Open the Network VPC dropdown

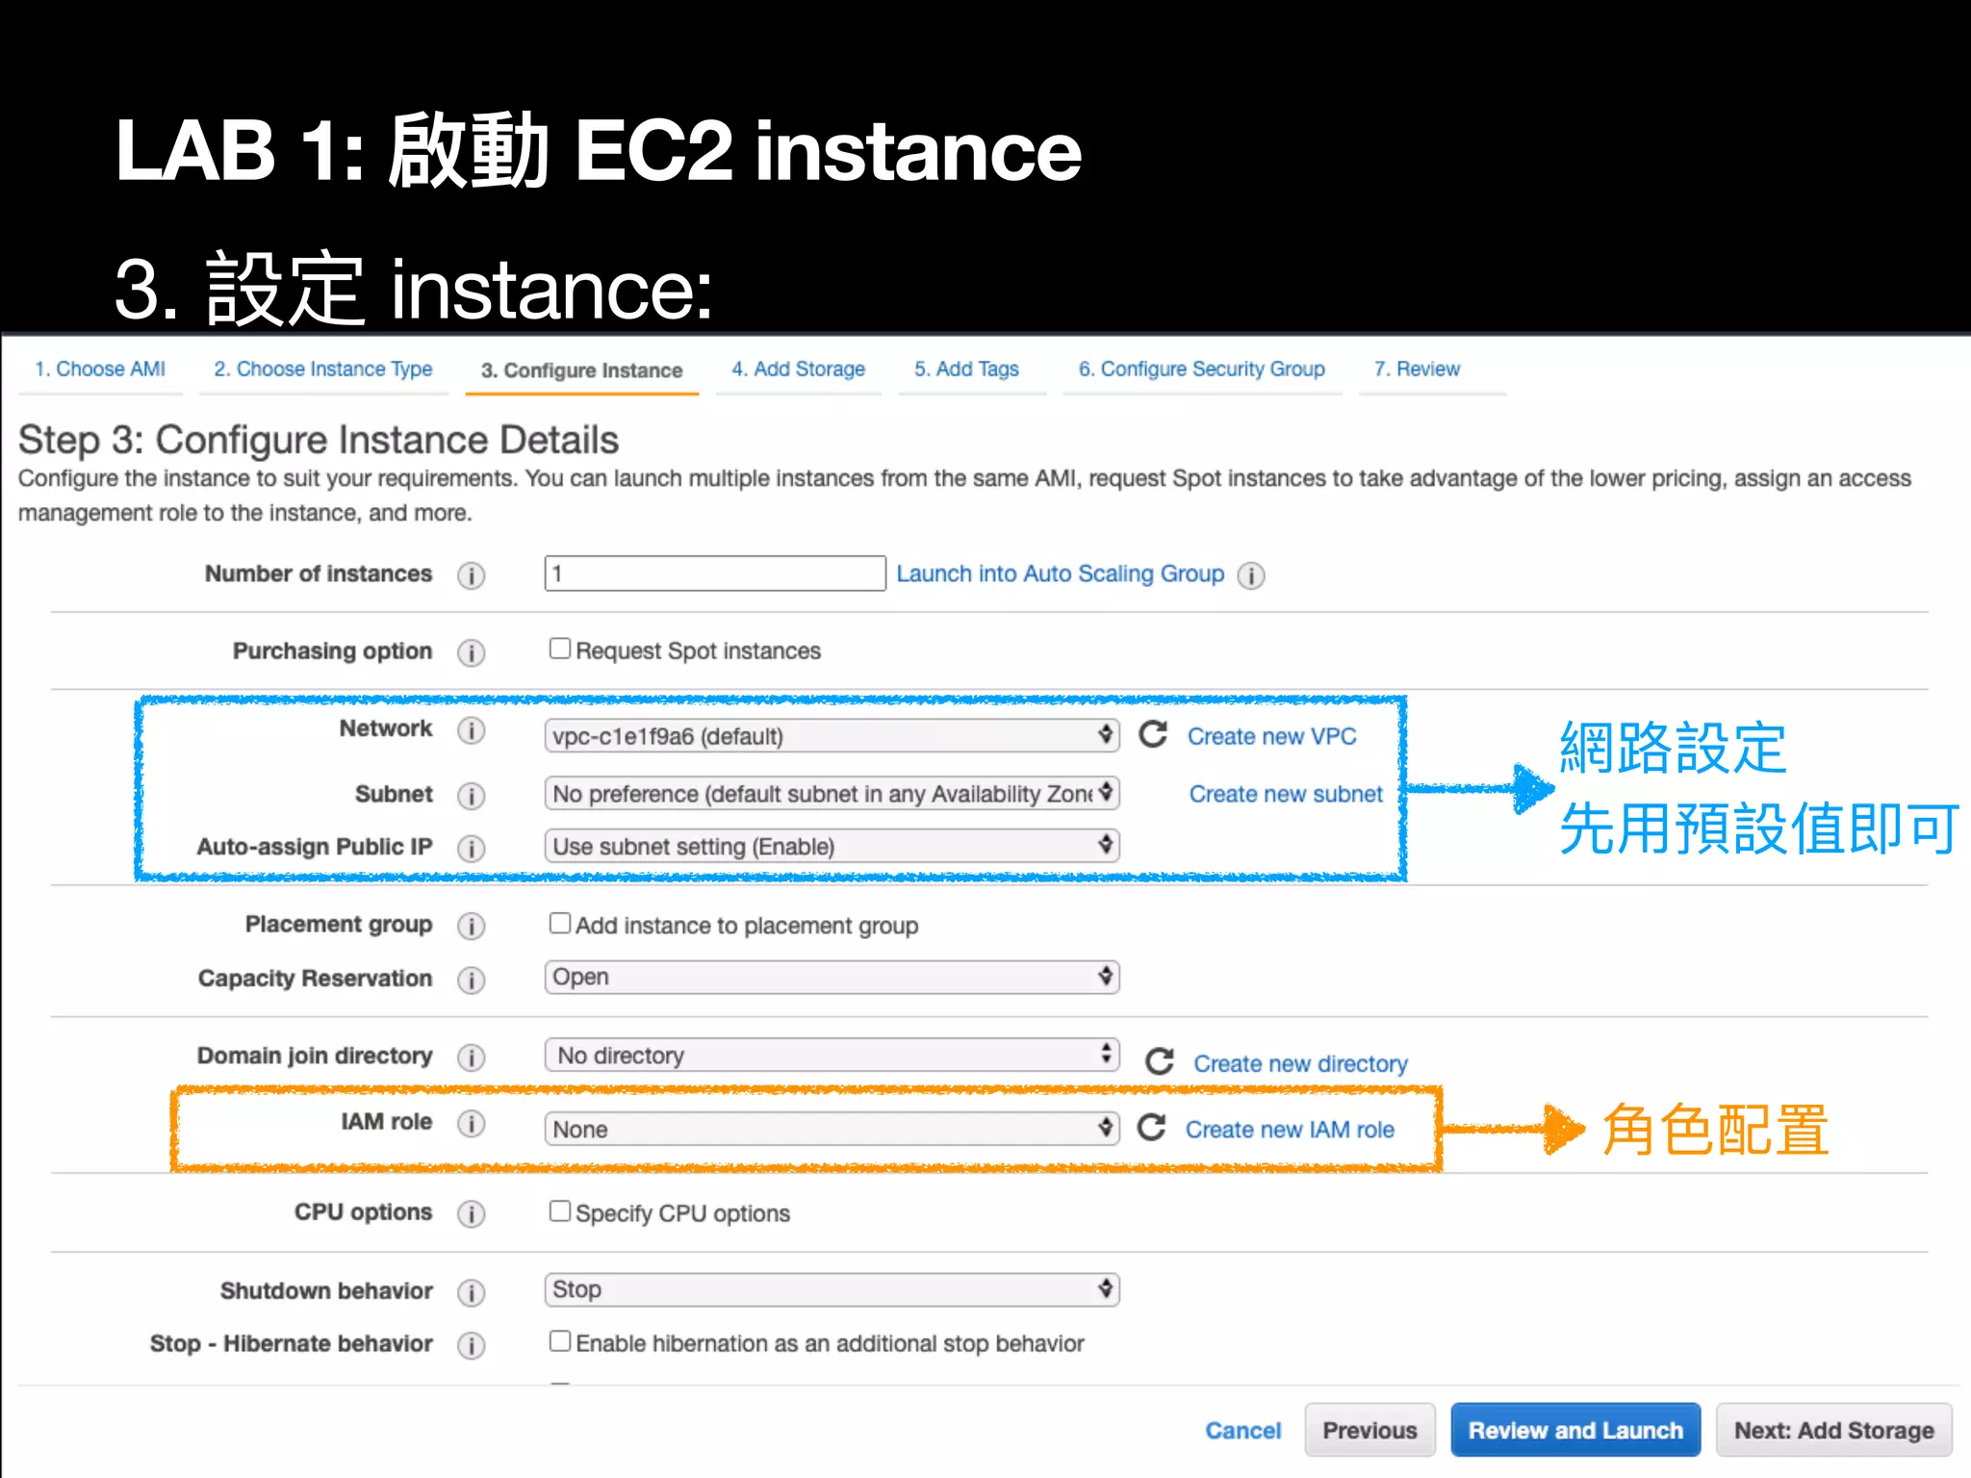[832, 736]
